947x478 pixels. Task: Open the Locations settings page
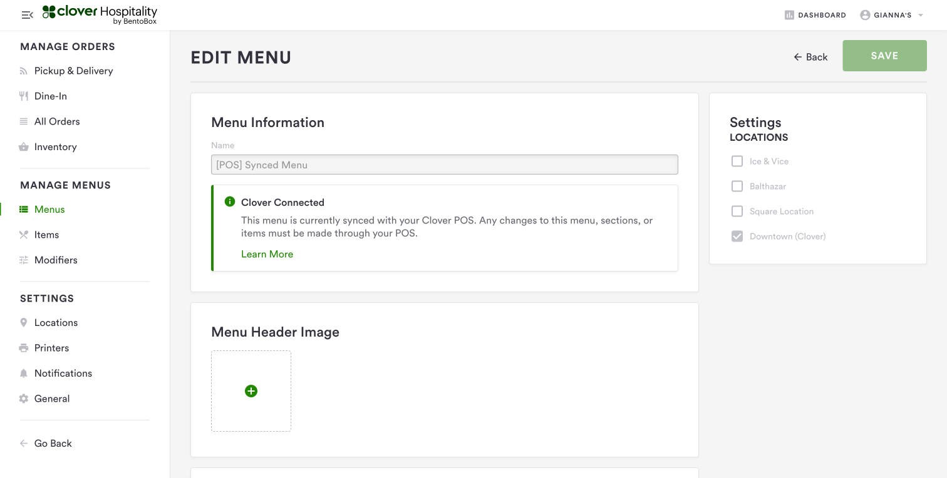pos(56,323)
